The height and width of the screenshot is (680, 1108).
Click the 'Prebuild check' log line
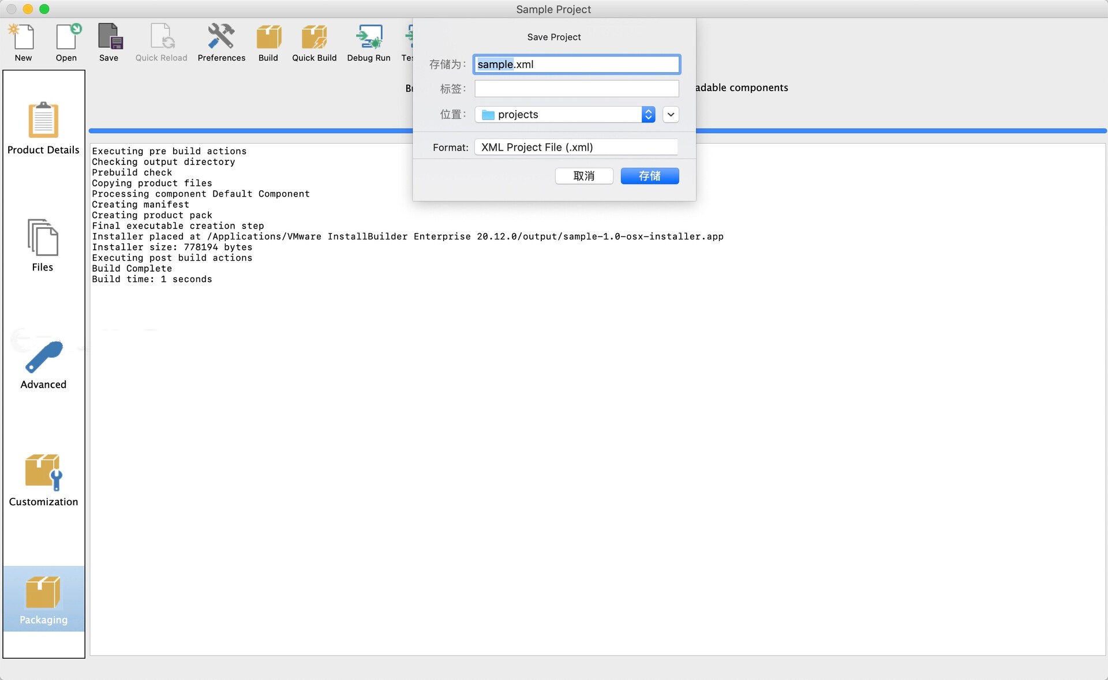point(132,172)
